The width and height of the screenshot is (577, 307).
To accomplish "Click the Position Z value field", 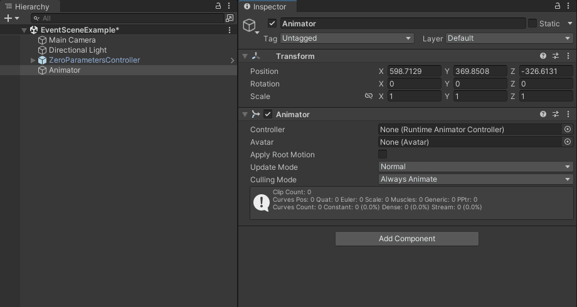I will pyautogui.click(x=546, y=71).
